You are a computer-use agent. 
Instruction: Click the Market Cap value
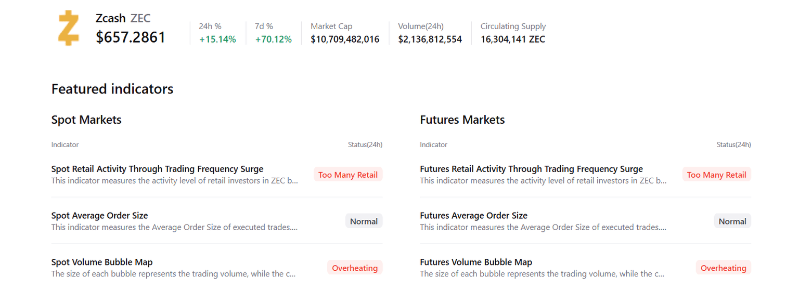pos(345,39)
